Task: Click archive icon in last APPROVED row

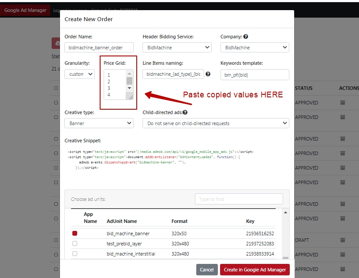Action: point(343,269)
